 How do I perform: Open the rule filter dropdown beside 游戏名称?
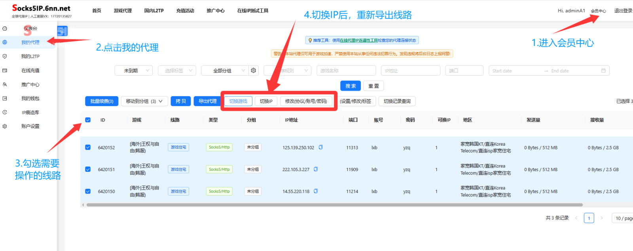coord(288,70)
